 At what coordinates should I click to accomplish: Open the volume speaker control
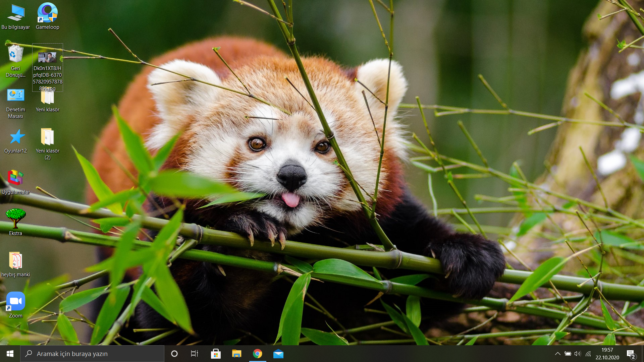[577, 354]
